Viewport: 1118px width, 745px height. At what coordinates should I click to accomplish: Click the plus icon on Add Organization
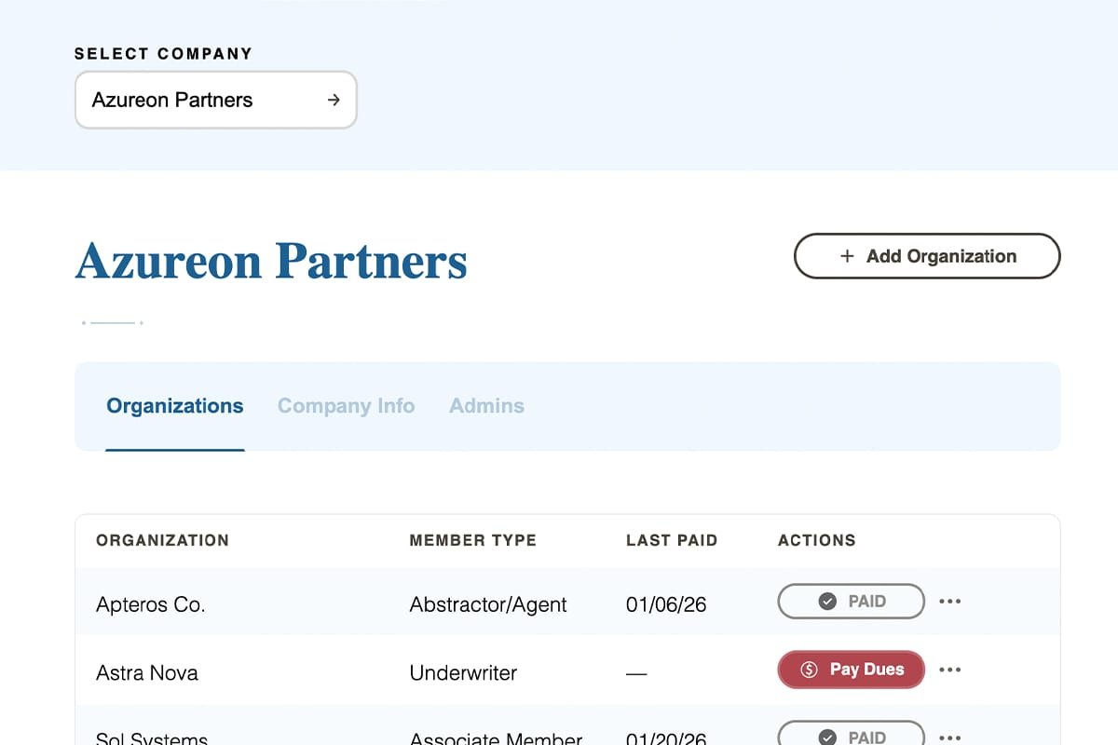(847, 256)
